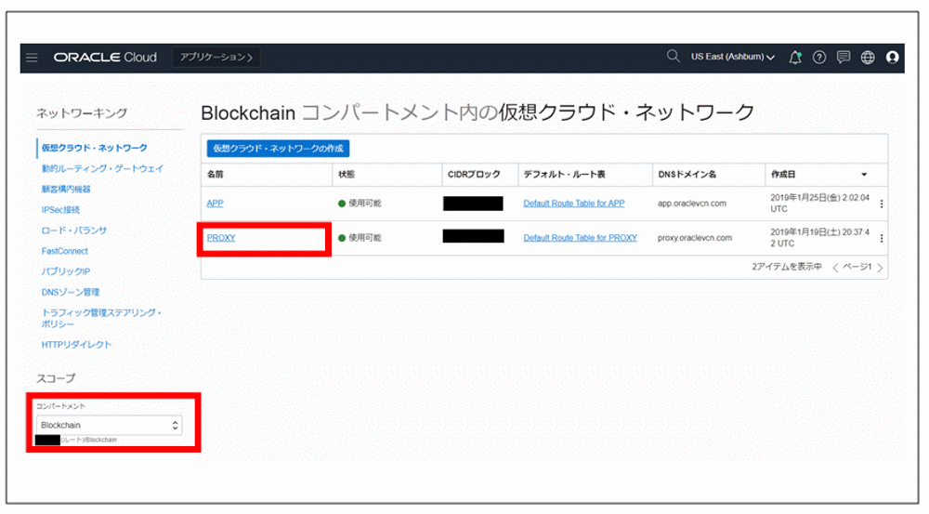Click the 状態 column header
Viewport: 929px width, 514px height.
347,175
